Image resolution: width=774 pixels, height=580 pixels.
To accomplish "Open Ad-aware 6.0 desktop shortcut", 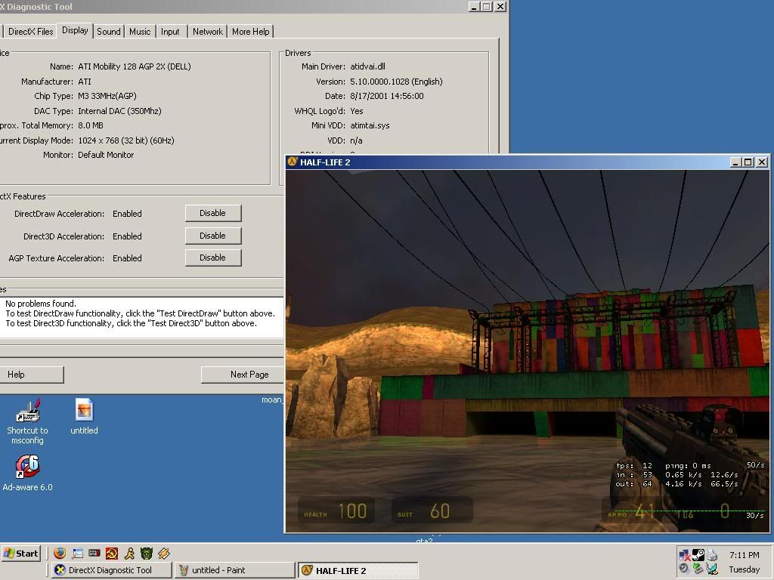I will pos(28,474).
